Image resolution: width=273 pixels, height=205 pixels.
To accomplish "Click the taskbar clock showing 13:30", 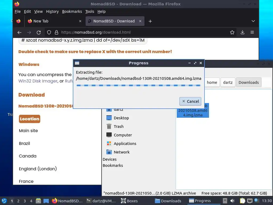I will tap(267, 201).
